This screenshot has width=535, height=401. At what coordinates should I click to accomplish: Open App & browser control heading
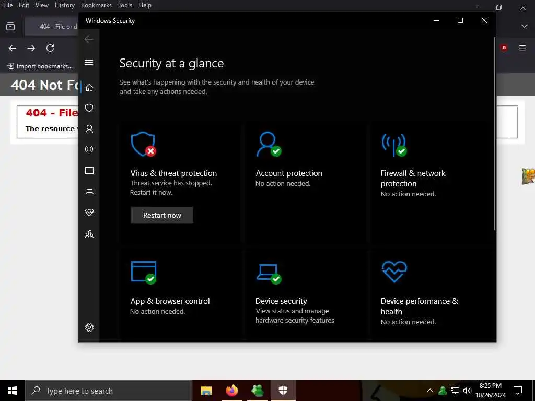pyautogui.click(x=170, y=301)
